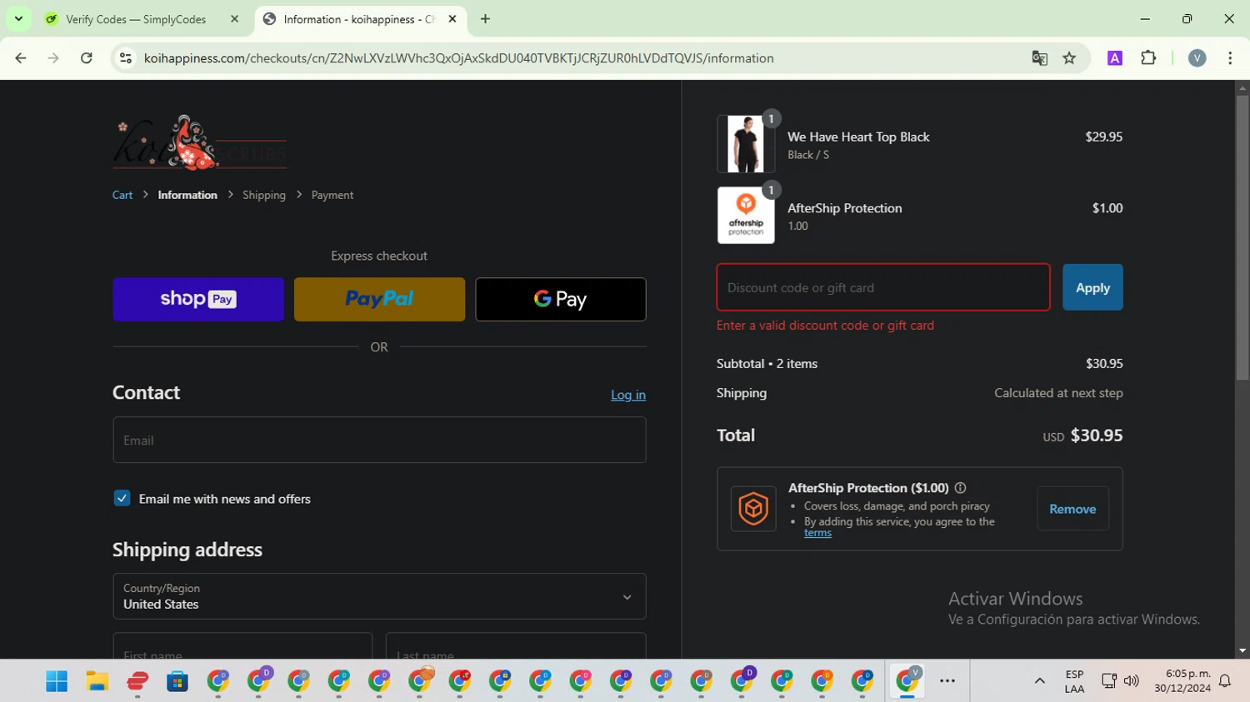The height and width of the screenshot is (702, 1250).
Task: Open site information icon in address bar
Action: click(126, 58)
